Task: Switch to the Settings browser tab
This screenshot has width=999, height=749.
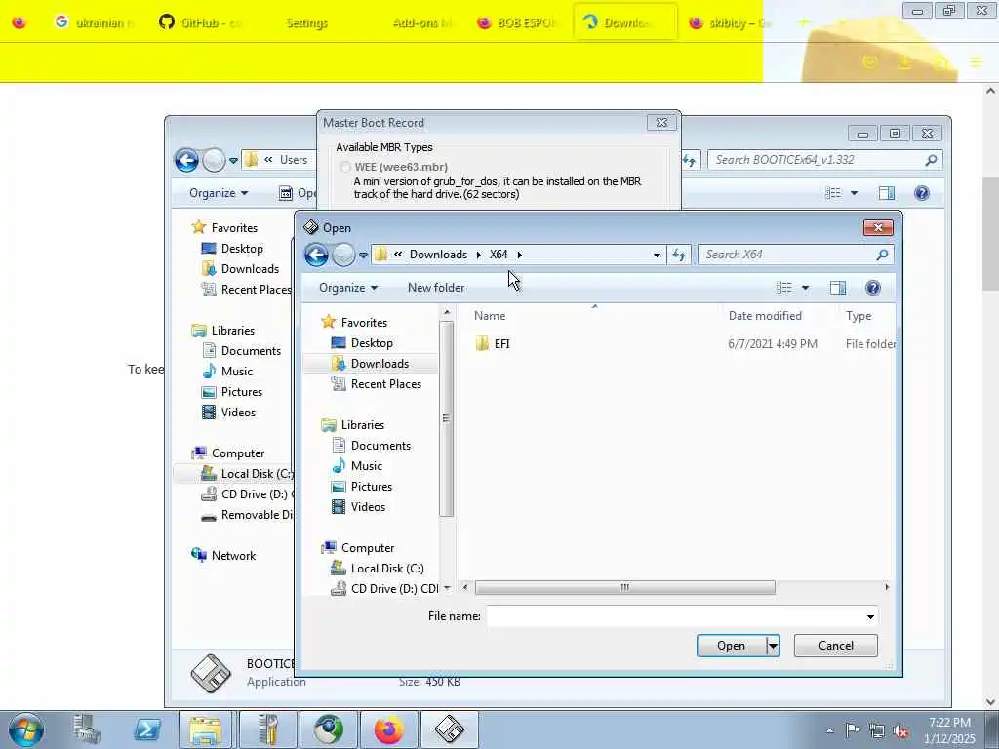Action: [x=306, y=22]
